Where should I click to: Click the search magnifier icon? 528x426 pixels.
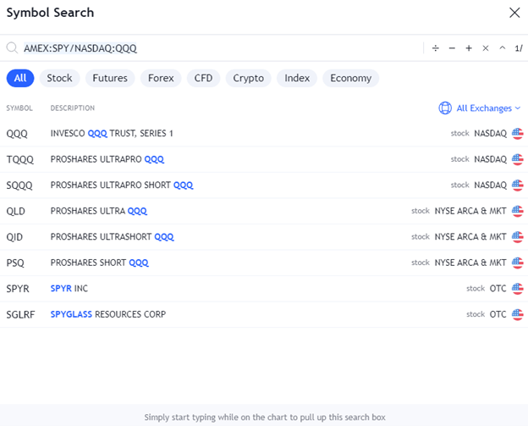(x=12, y=48)
